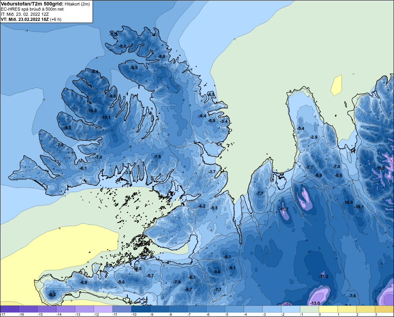
Task: Select the -6.1 temperature value
Action: click(83, 168)
